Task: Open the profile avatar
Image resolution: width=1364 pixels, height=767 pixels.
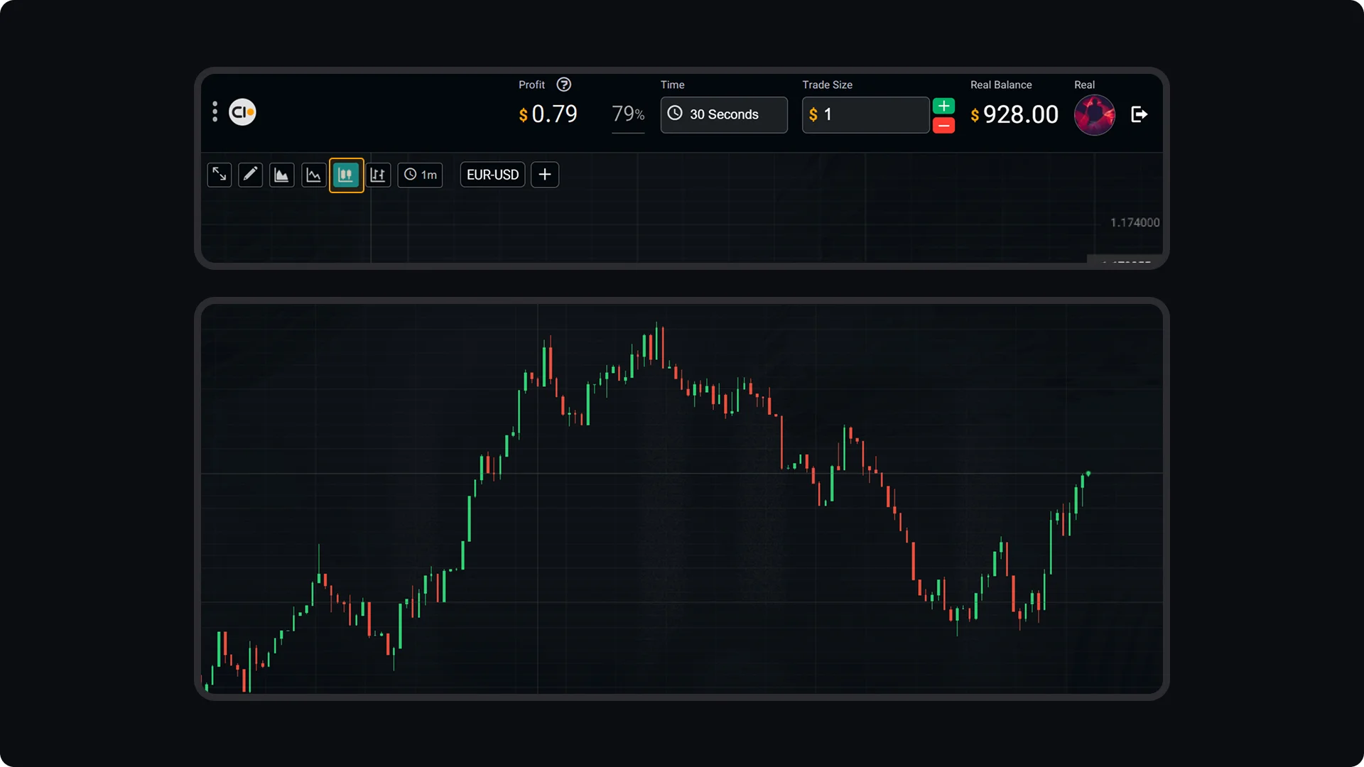Action: tap(1095, 114)
